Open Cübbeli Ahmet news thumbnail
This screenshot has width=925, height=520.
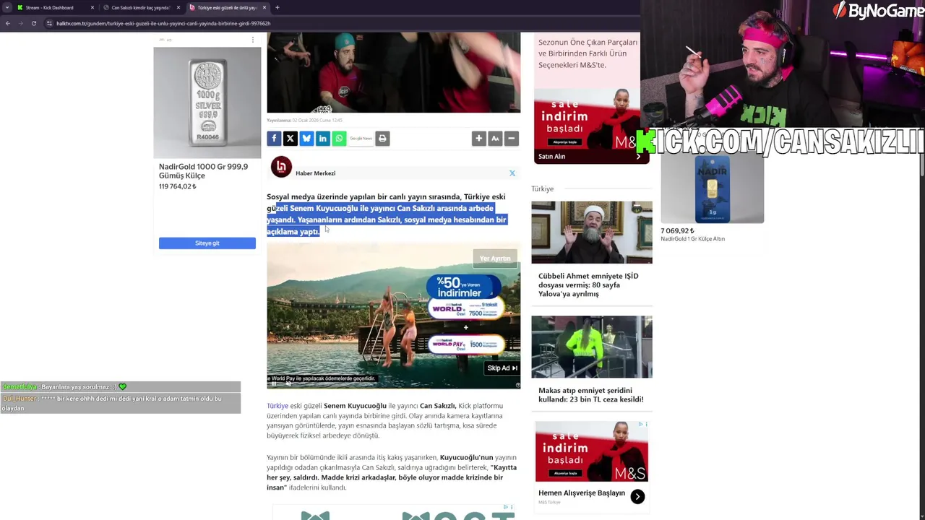click(x=592, y=233)
